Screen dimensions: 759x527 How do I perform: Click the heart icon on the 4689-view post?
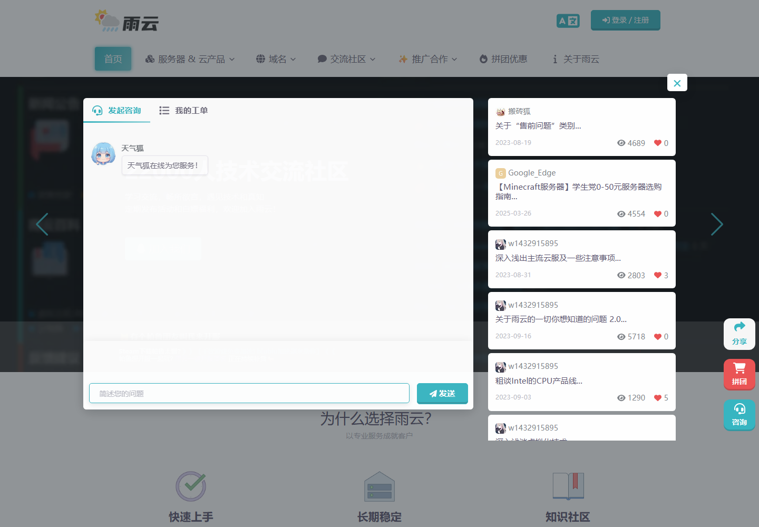click(x=657, y=143)
